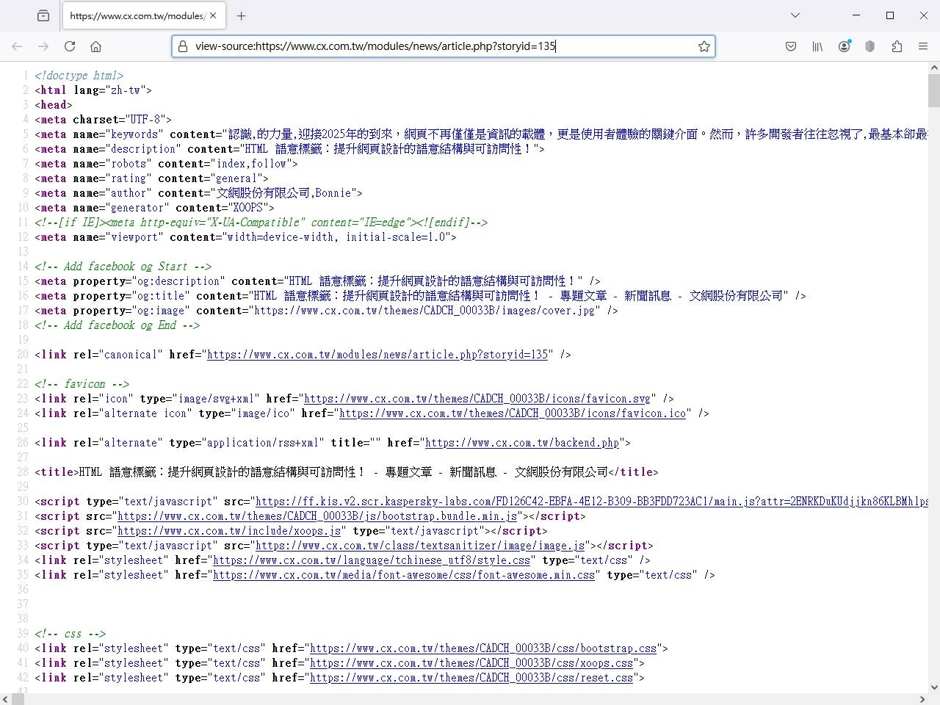Open the canonical article.php?storyid=135 link
Viewport: 940px width, 705px height.
377,355
